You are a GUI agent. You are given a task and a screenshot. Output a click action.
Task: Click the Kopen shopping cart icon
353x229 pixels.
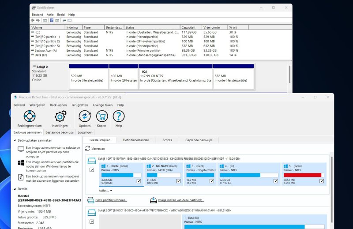pyautogui.click(x=101, y=116)
